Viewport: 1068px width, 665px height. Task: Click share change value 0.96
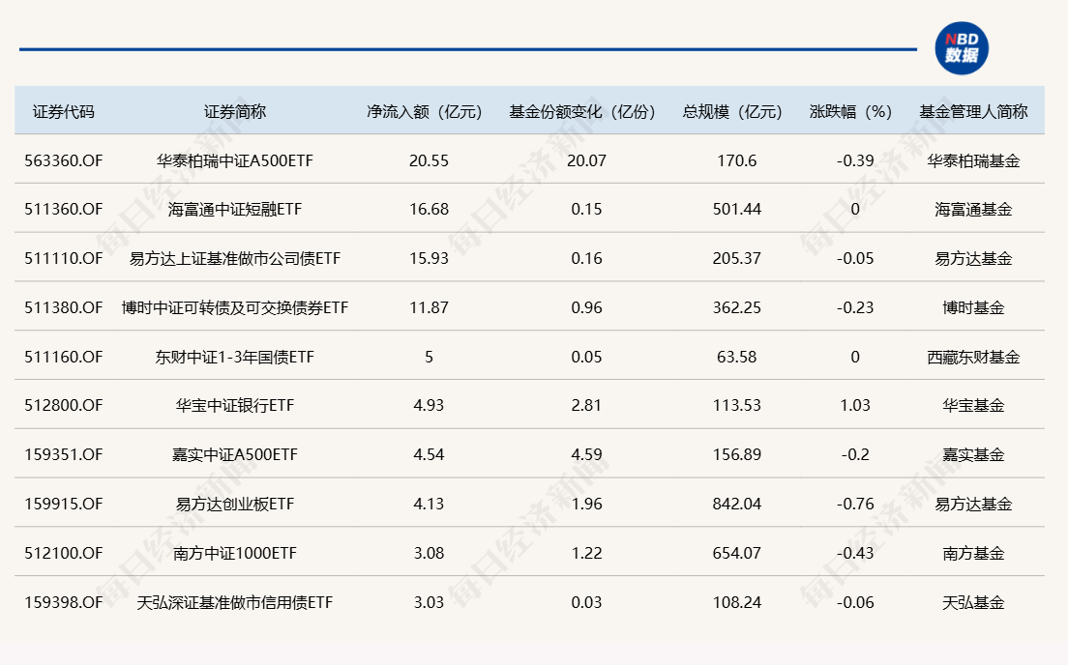click(586, 307)
